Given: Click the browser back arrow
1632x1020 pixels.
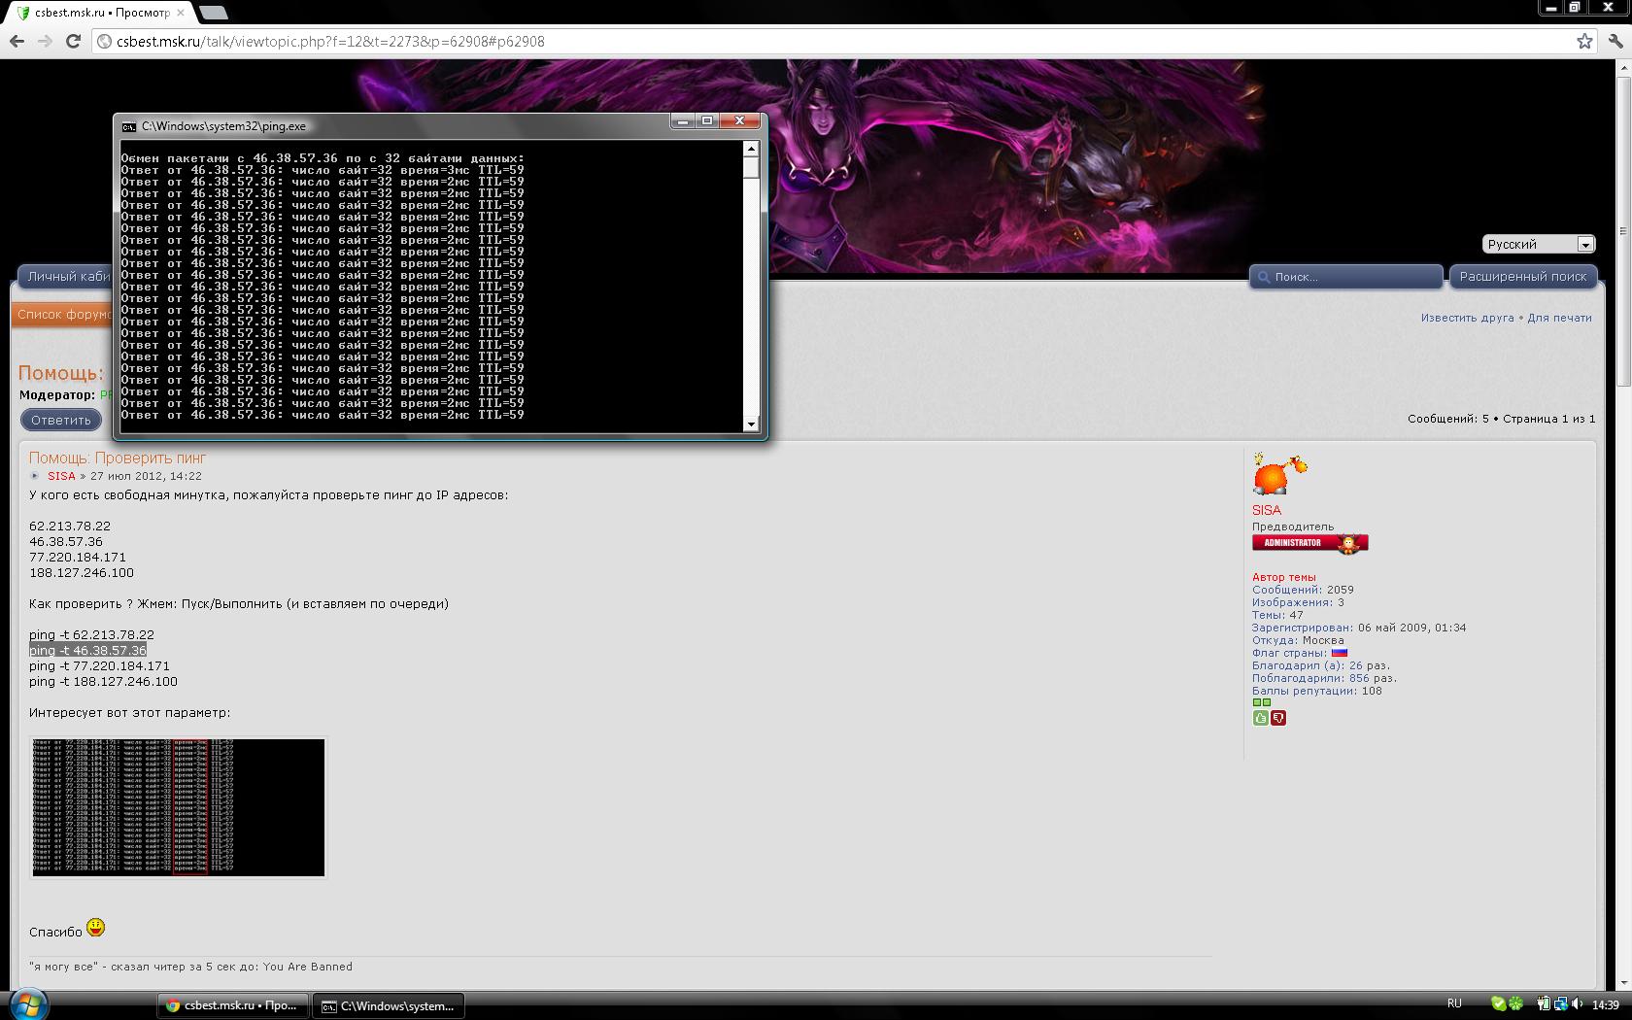Looking at the screenshot, I should (x=17, y=41).
